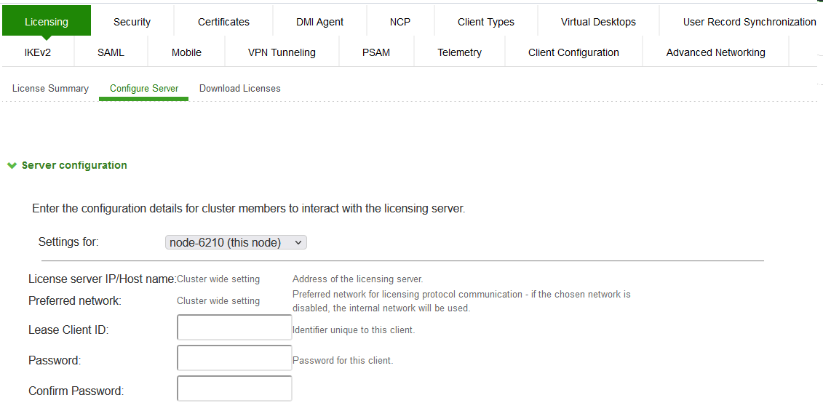Viewport: 823px width, 411px height.
Task: Switch to Virtual Desktops tab
Action: [x=598, y=22]
